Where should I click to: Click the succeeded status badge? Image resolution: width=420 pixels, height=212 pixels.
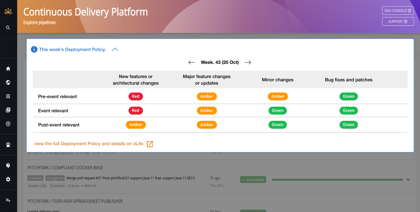pos(253,180)
